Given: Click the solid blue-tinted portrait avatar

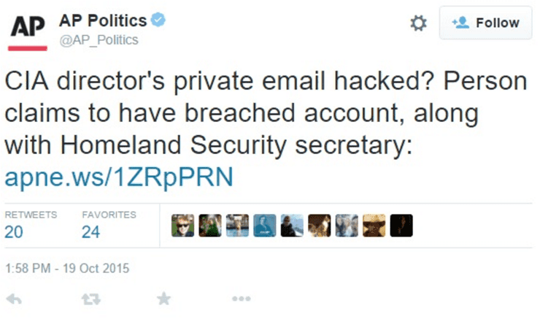Looking at the screenshot, I should [x=265, y=226].
